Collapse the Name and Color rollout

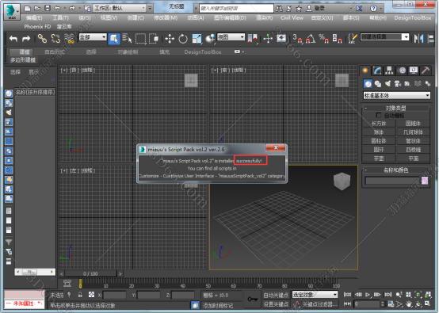[x=395, y=170]
